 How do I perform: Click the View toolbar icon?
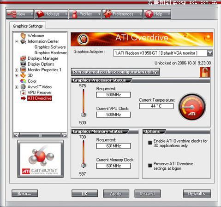pyautogui.click(x=12, y=14)
